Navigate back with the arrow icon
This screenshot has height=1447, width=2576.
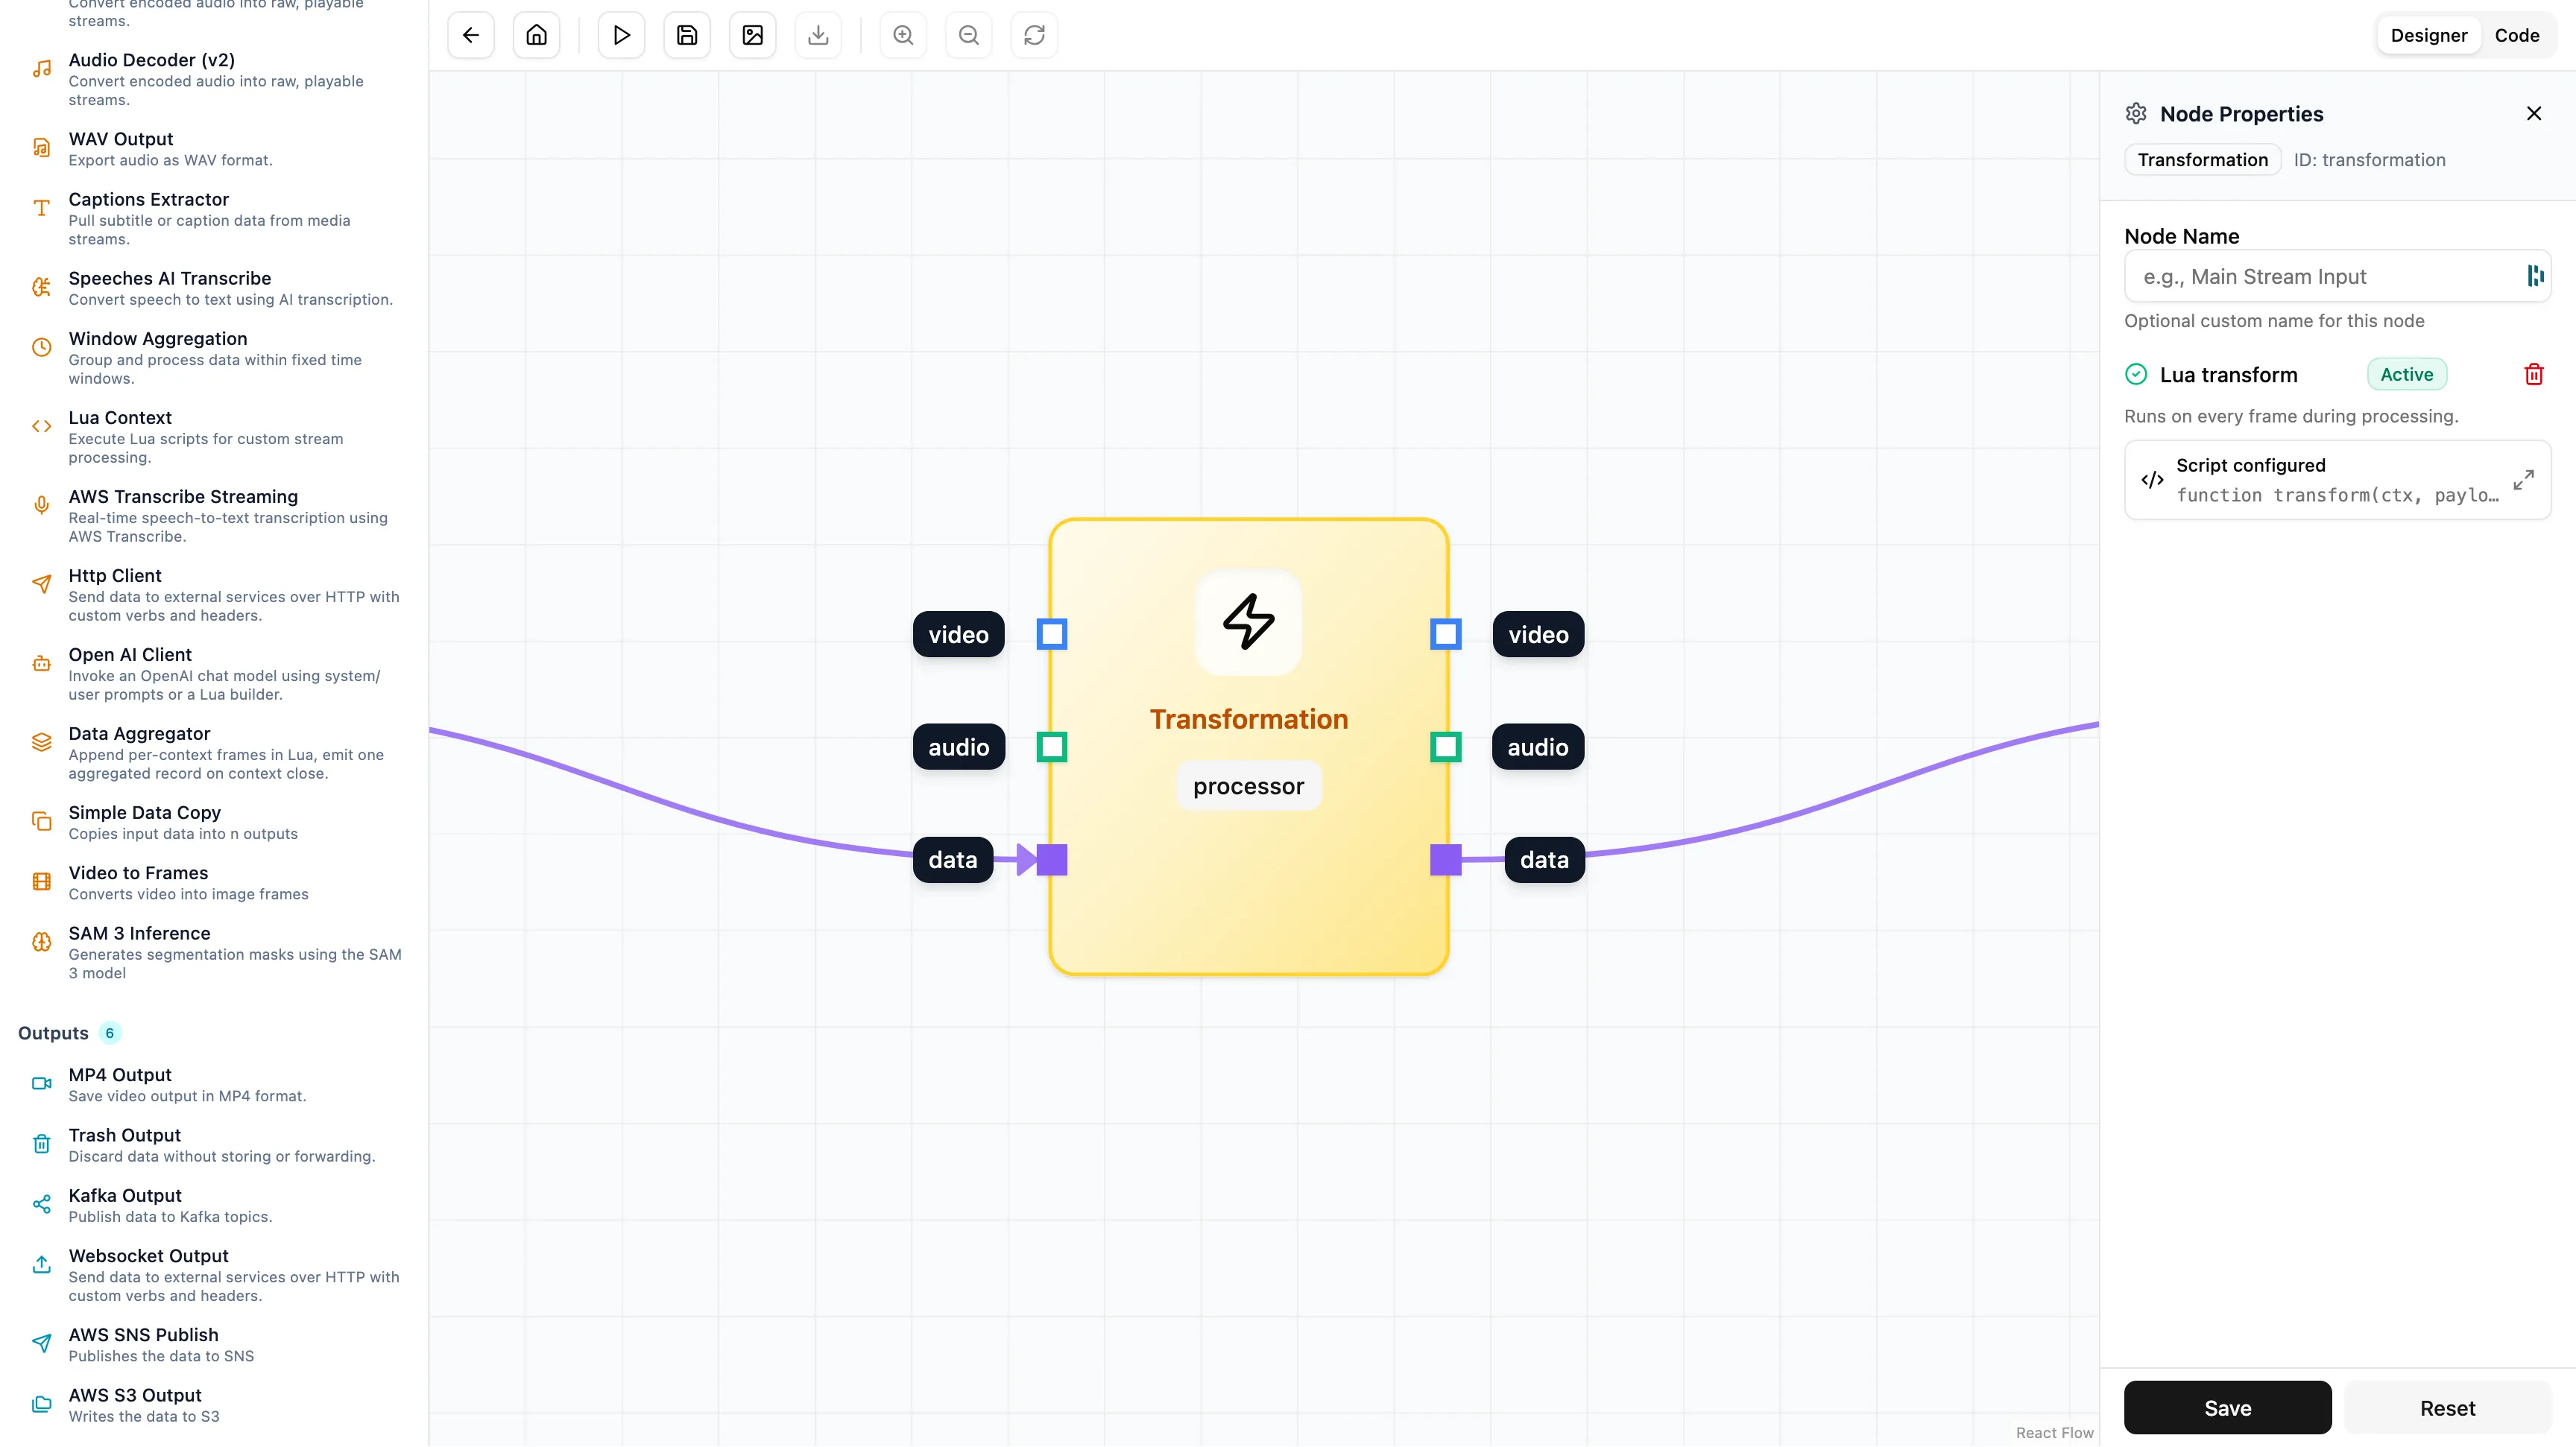470,34
